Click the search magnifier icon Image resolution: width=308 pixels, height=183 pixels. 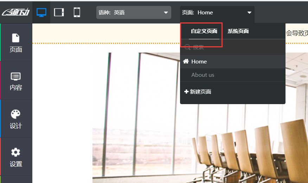point(187,47)
